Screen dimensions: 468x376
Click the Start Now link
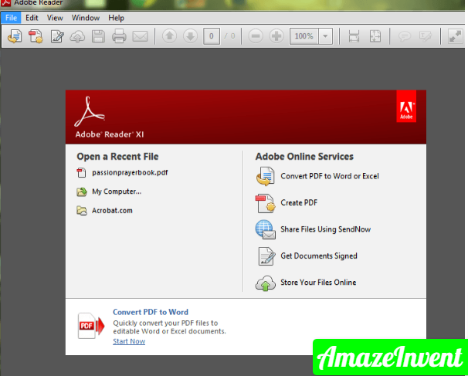129,341
